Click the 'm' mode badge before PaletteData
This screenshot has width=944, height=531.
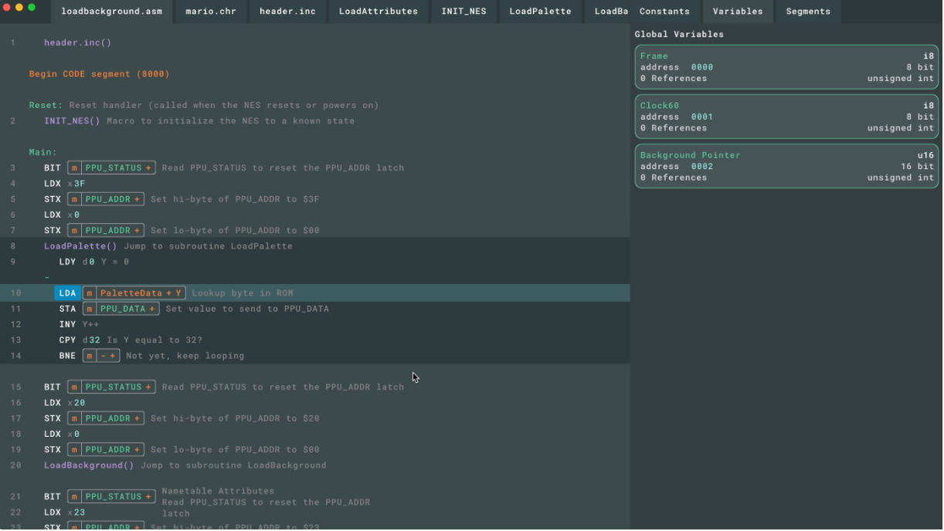[90, 293]
